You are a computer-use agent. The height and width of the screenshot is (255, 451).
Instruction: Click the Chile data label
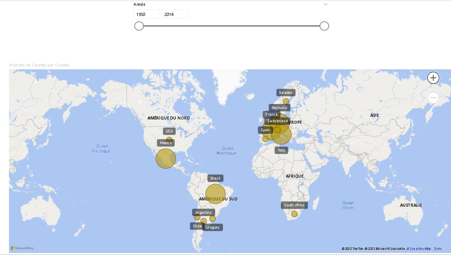197,226
